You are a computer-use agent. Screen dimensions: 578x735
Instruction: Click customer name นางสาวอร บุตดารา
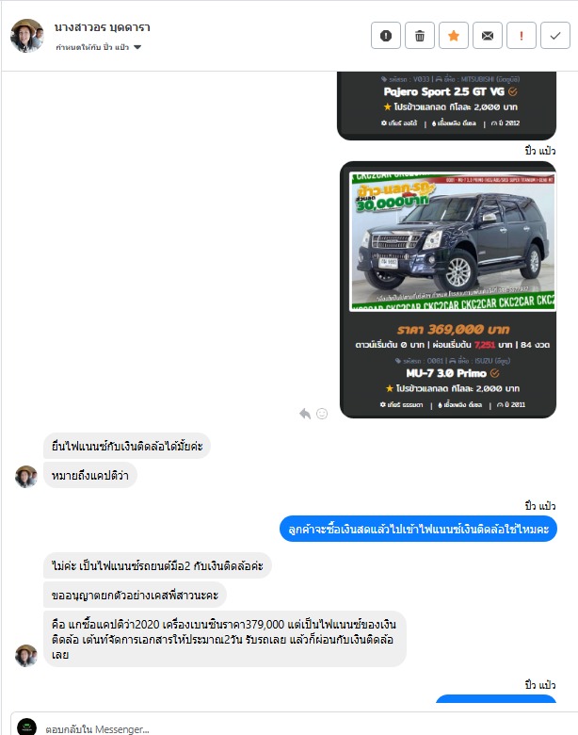pos(102,27)
